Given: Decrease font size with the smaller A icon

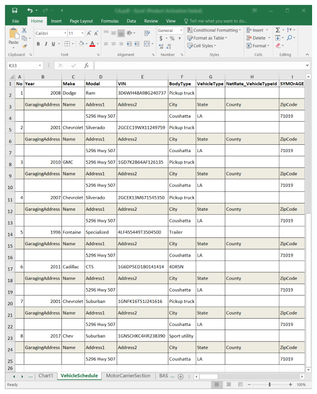Looking at the screenshot, I should [96, 33].
